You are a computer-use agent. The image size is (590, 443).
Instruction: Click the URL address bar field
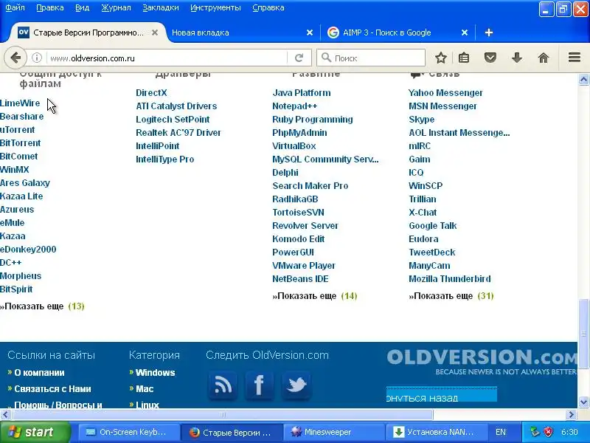(x=167, y=58)
